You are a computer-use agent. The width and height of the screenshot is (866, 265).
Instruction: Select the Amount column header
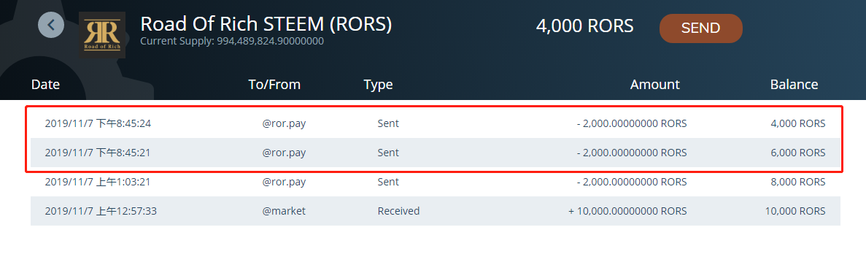[655, 85]
